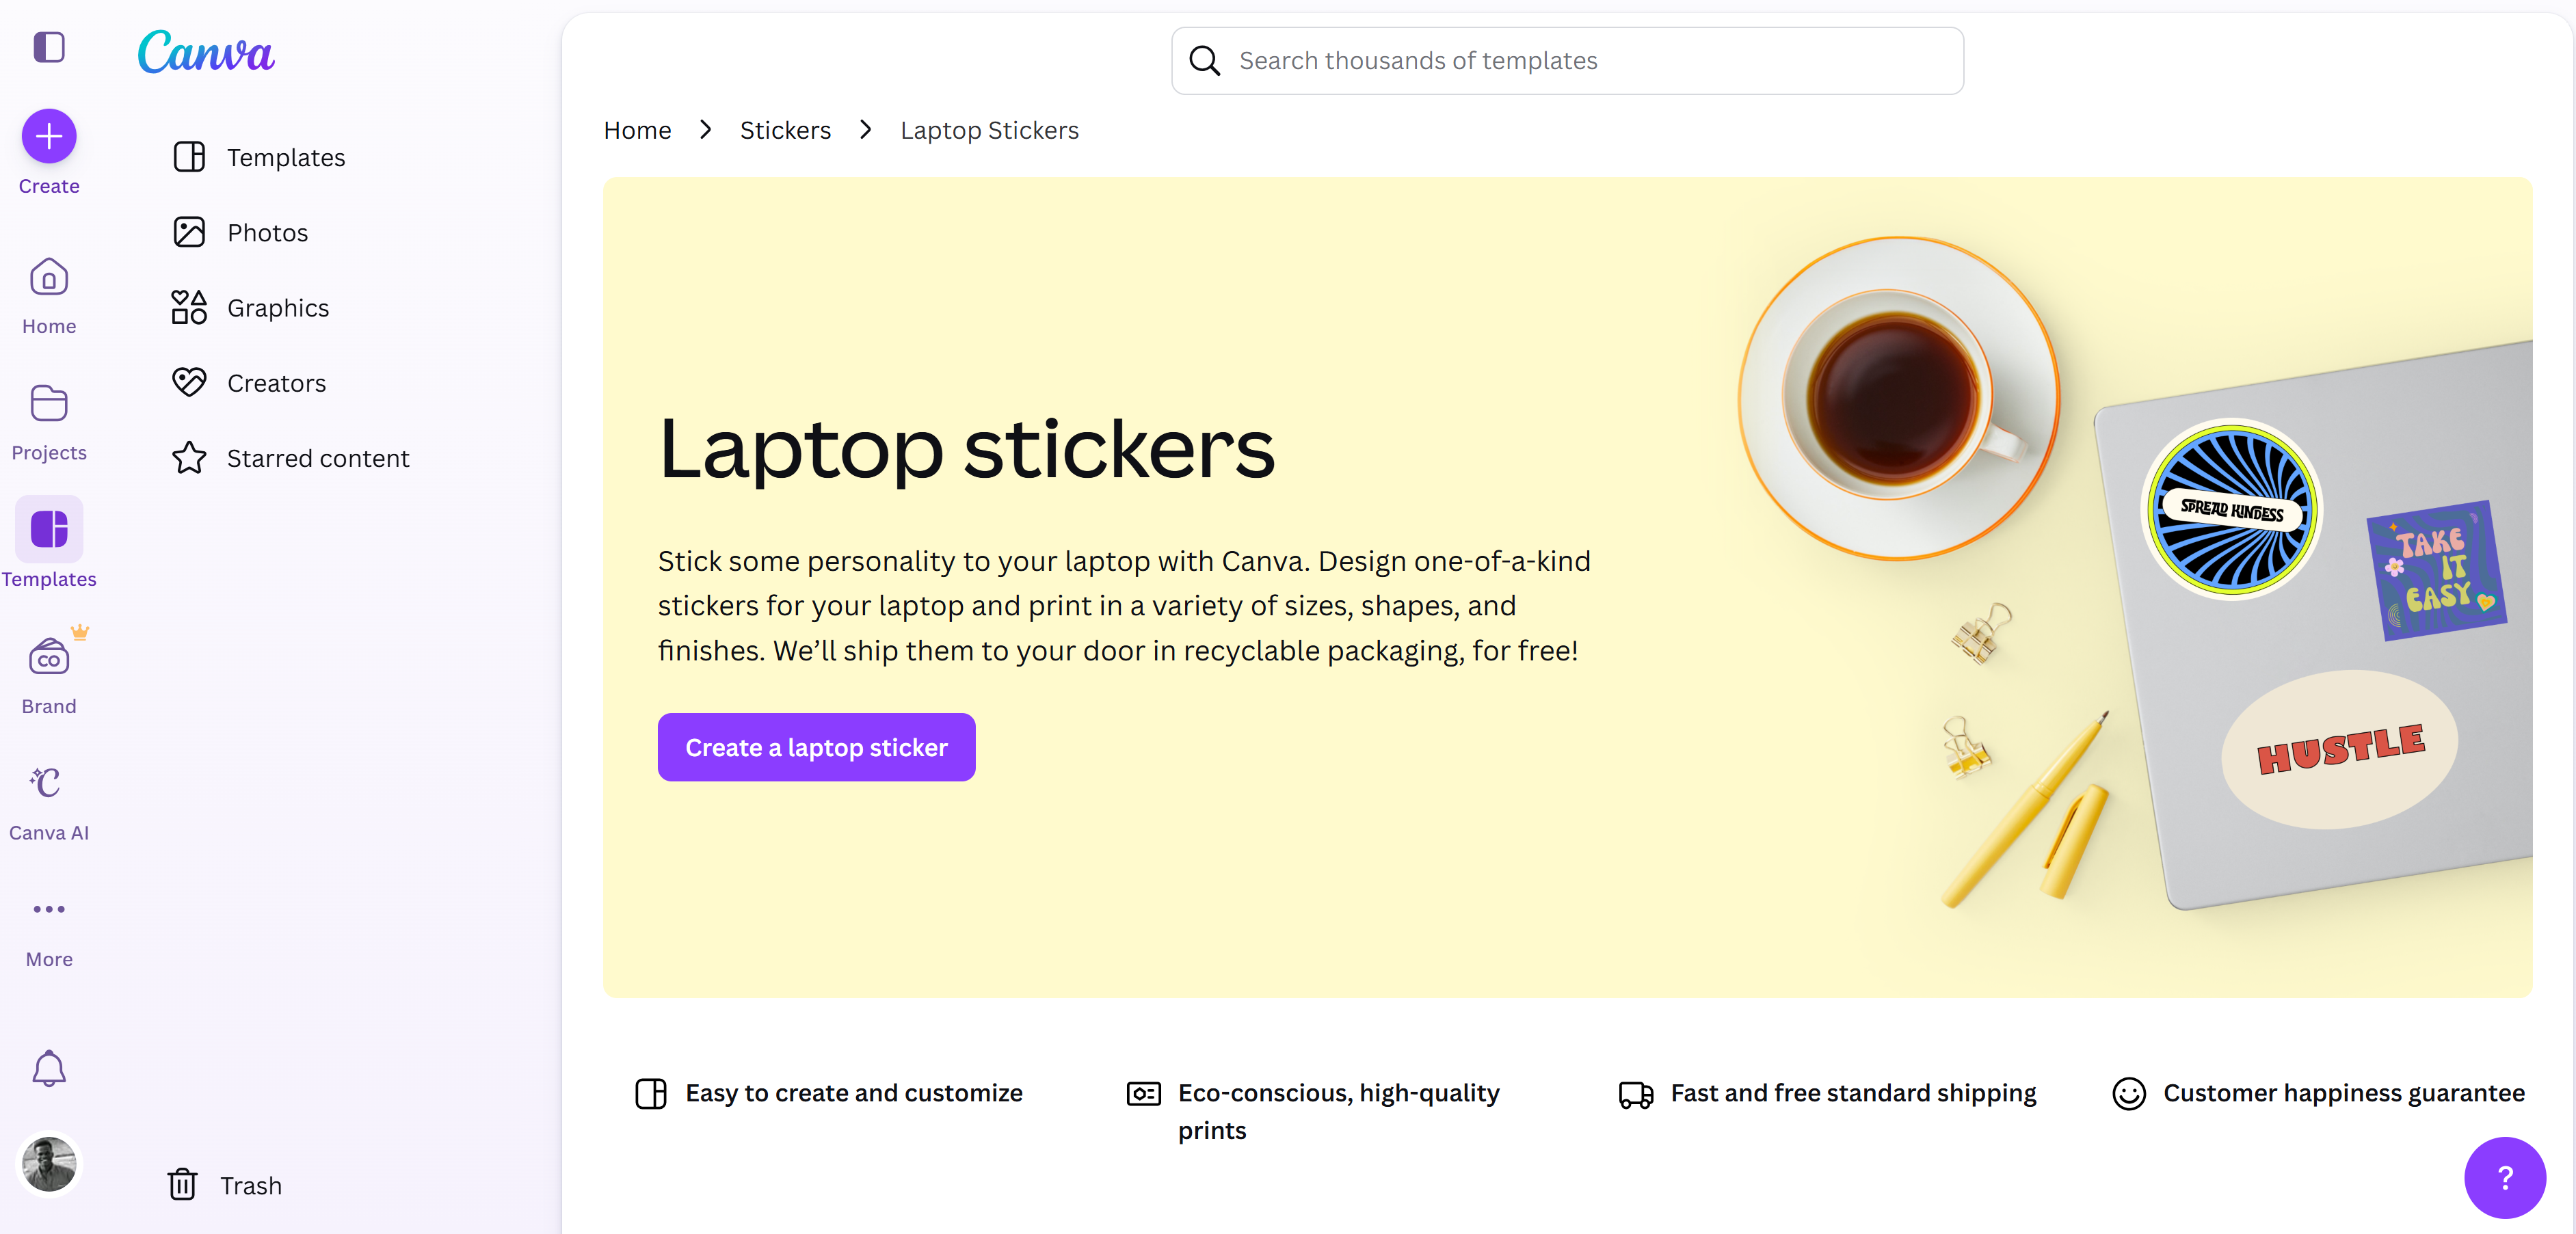Image resolution: width=2576 pixels, height=1234 pixels.
Task: Navigate to Stickers via the breadcrumb
Action: pos(785,130)
